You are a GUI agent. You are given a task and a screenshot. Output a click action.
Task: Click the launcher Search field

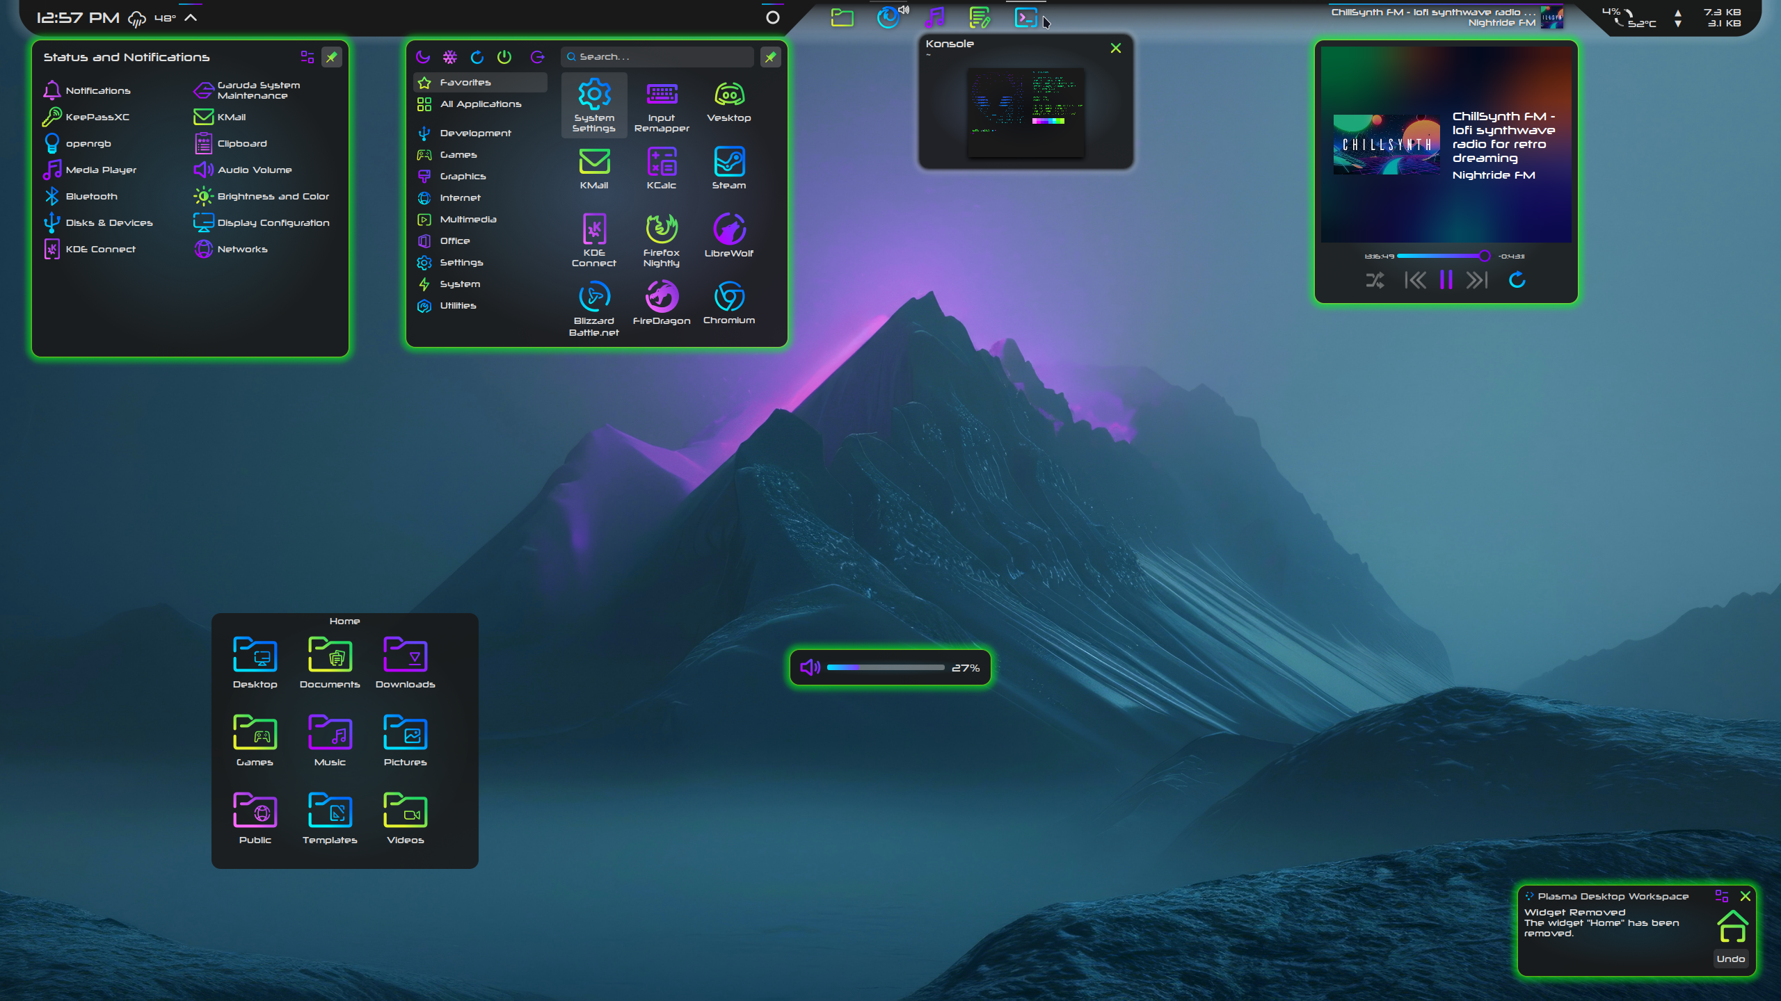[657, 57]
